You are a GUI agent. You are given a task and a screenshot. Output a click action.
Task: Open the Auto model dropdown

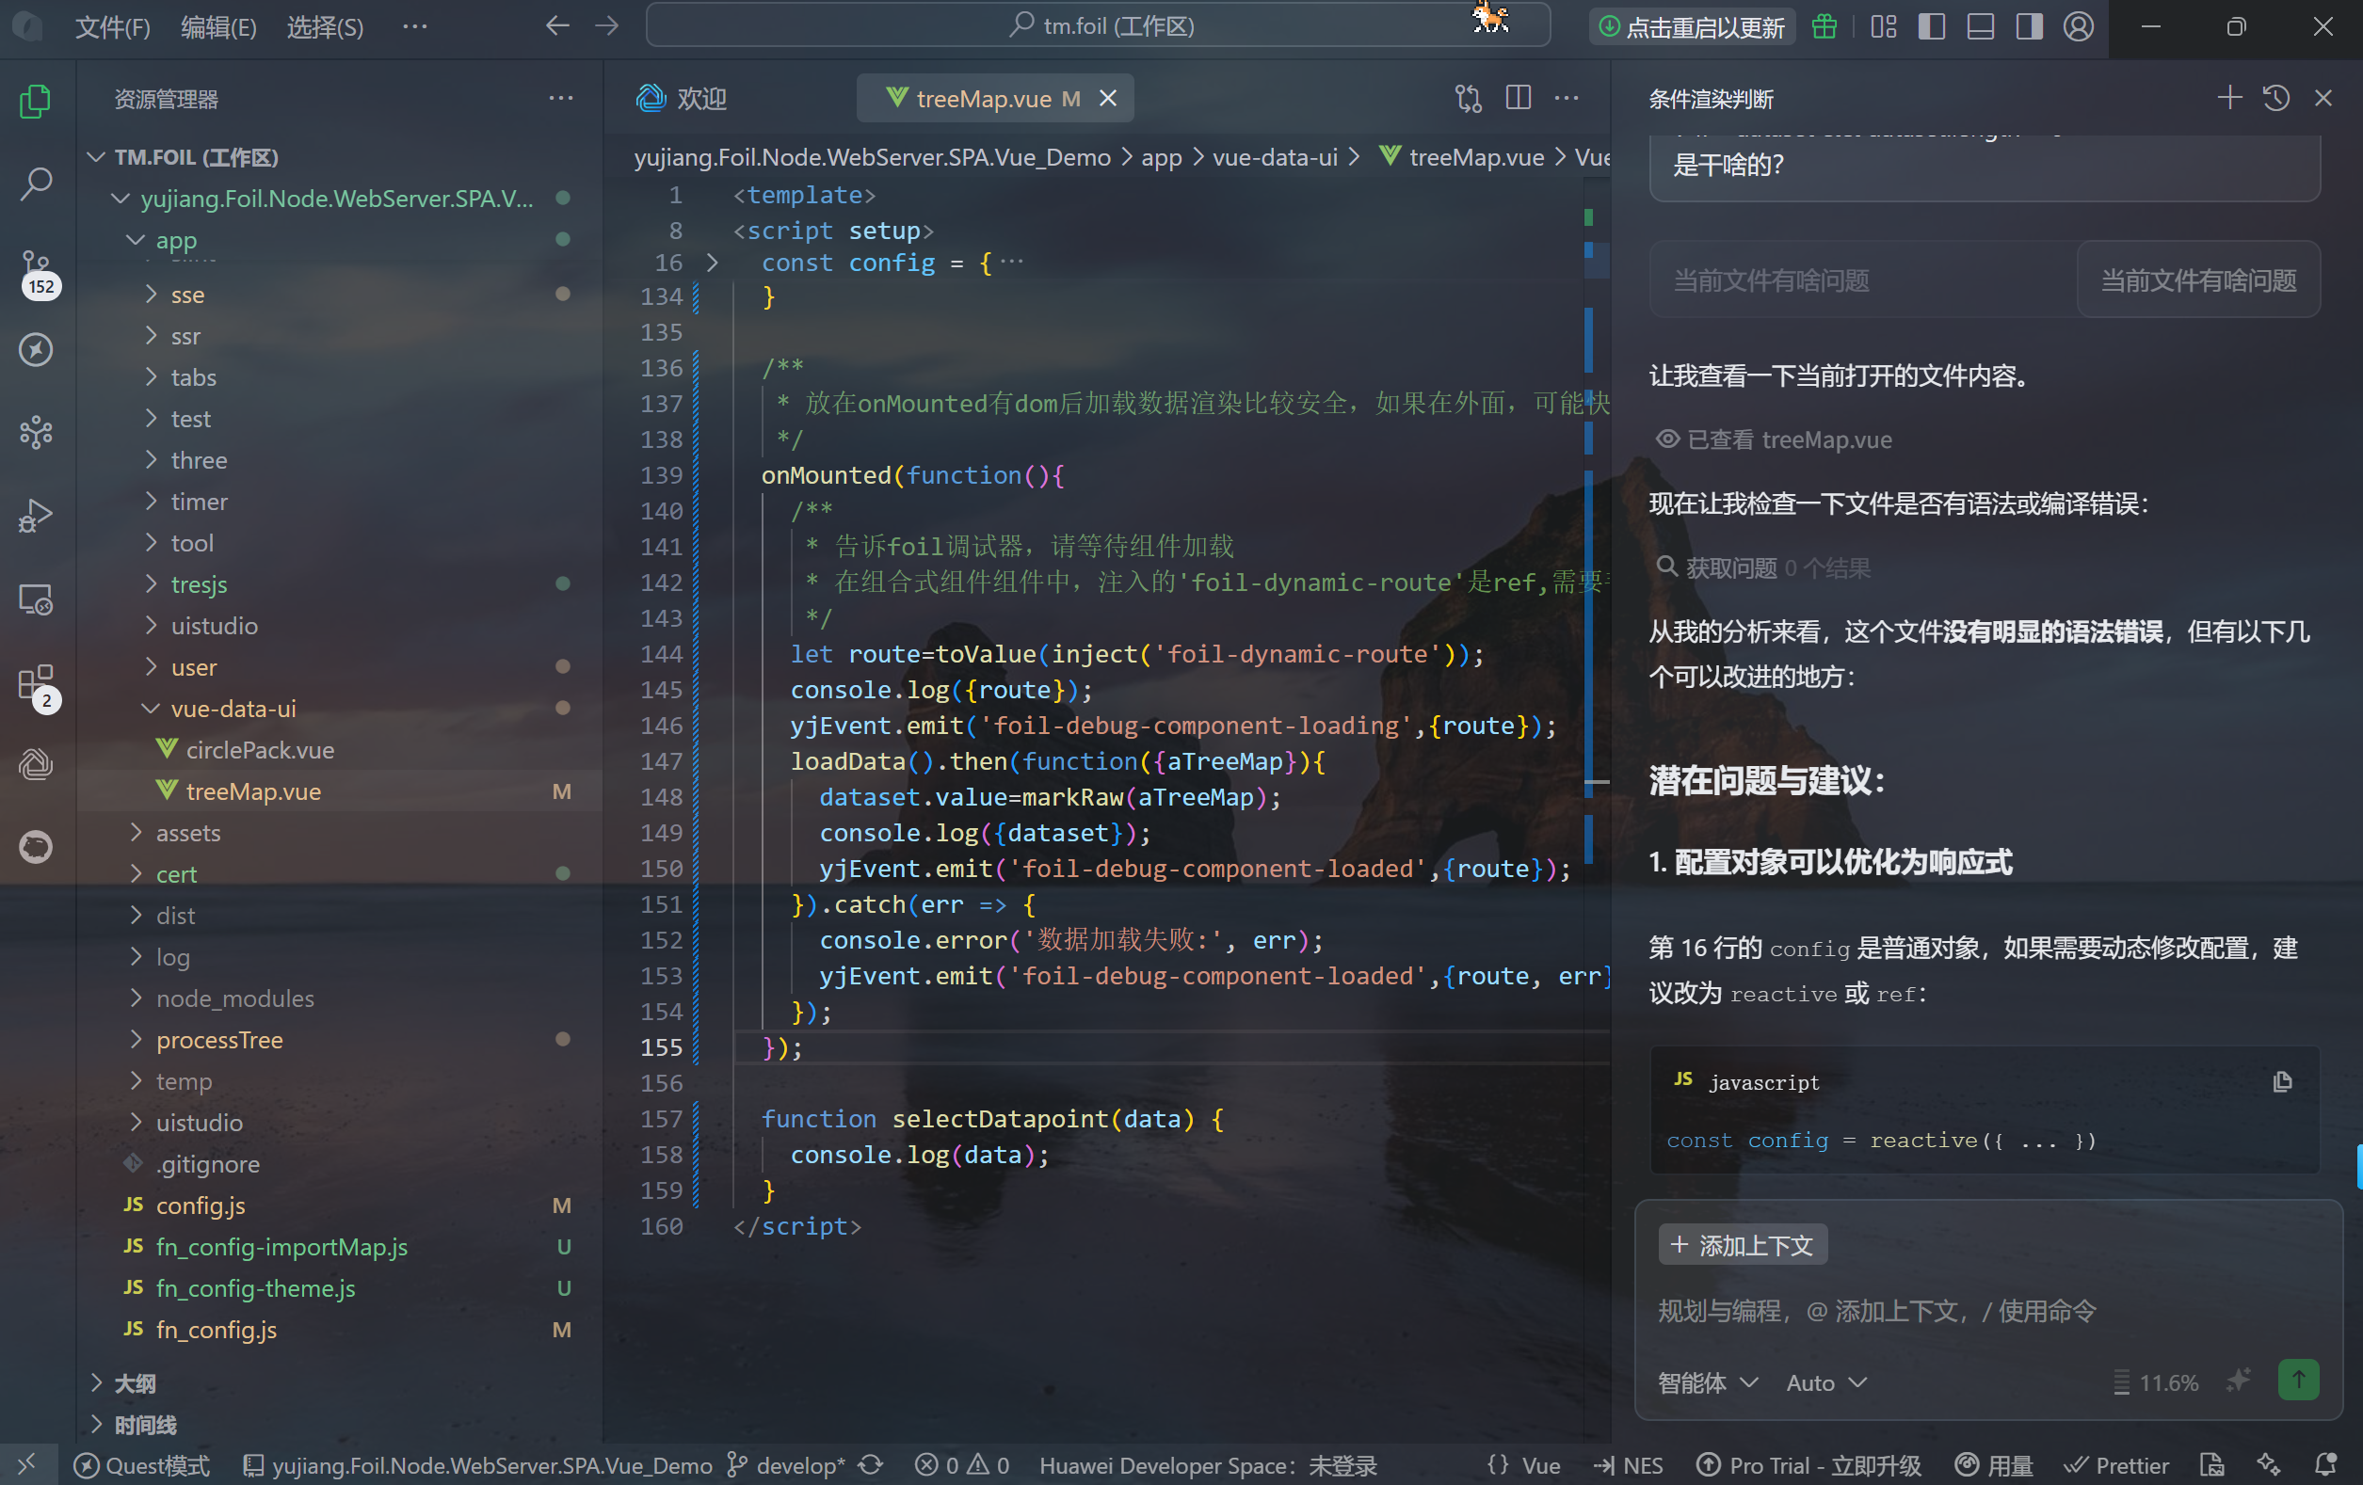click(1825, 1382)
